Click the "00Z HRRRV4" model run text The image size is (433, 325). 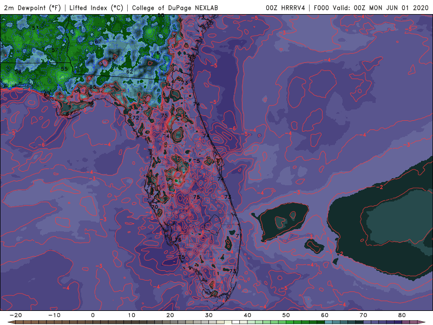tap(285, 8)
